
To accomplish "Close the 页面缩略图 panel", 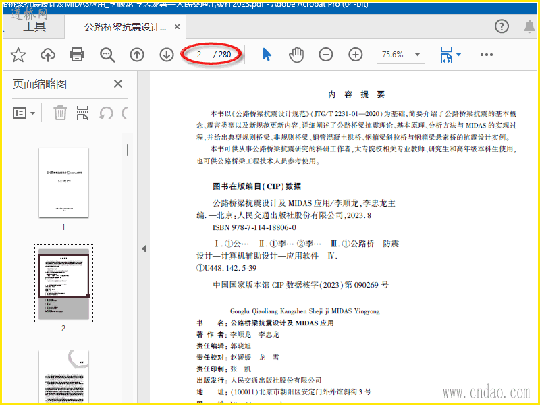I will (118, 84).
